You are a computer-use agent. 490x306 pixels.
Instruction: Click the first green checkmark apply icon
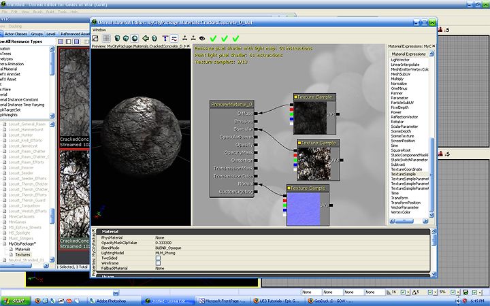tap(213, 38)
